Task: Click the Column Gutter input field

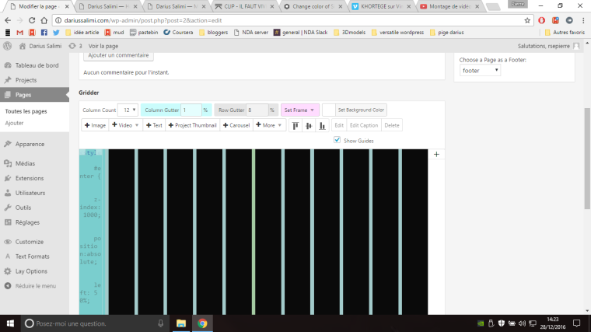Action: tap(191, 110)
